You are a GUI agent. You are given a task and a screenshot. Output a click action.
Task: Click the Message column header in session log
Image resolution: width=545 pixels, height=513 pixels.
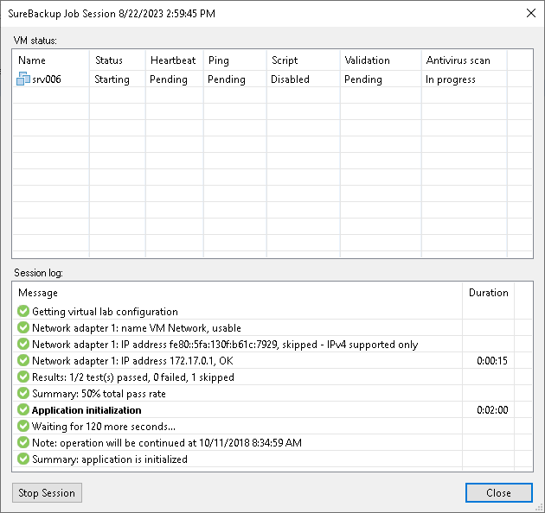click(x=238, y=293)
